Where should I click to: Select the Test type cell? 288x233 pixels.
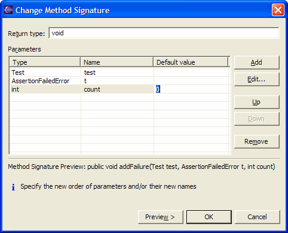(45, 72)
